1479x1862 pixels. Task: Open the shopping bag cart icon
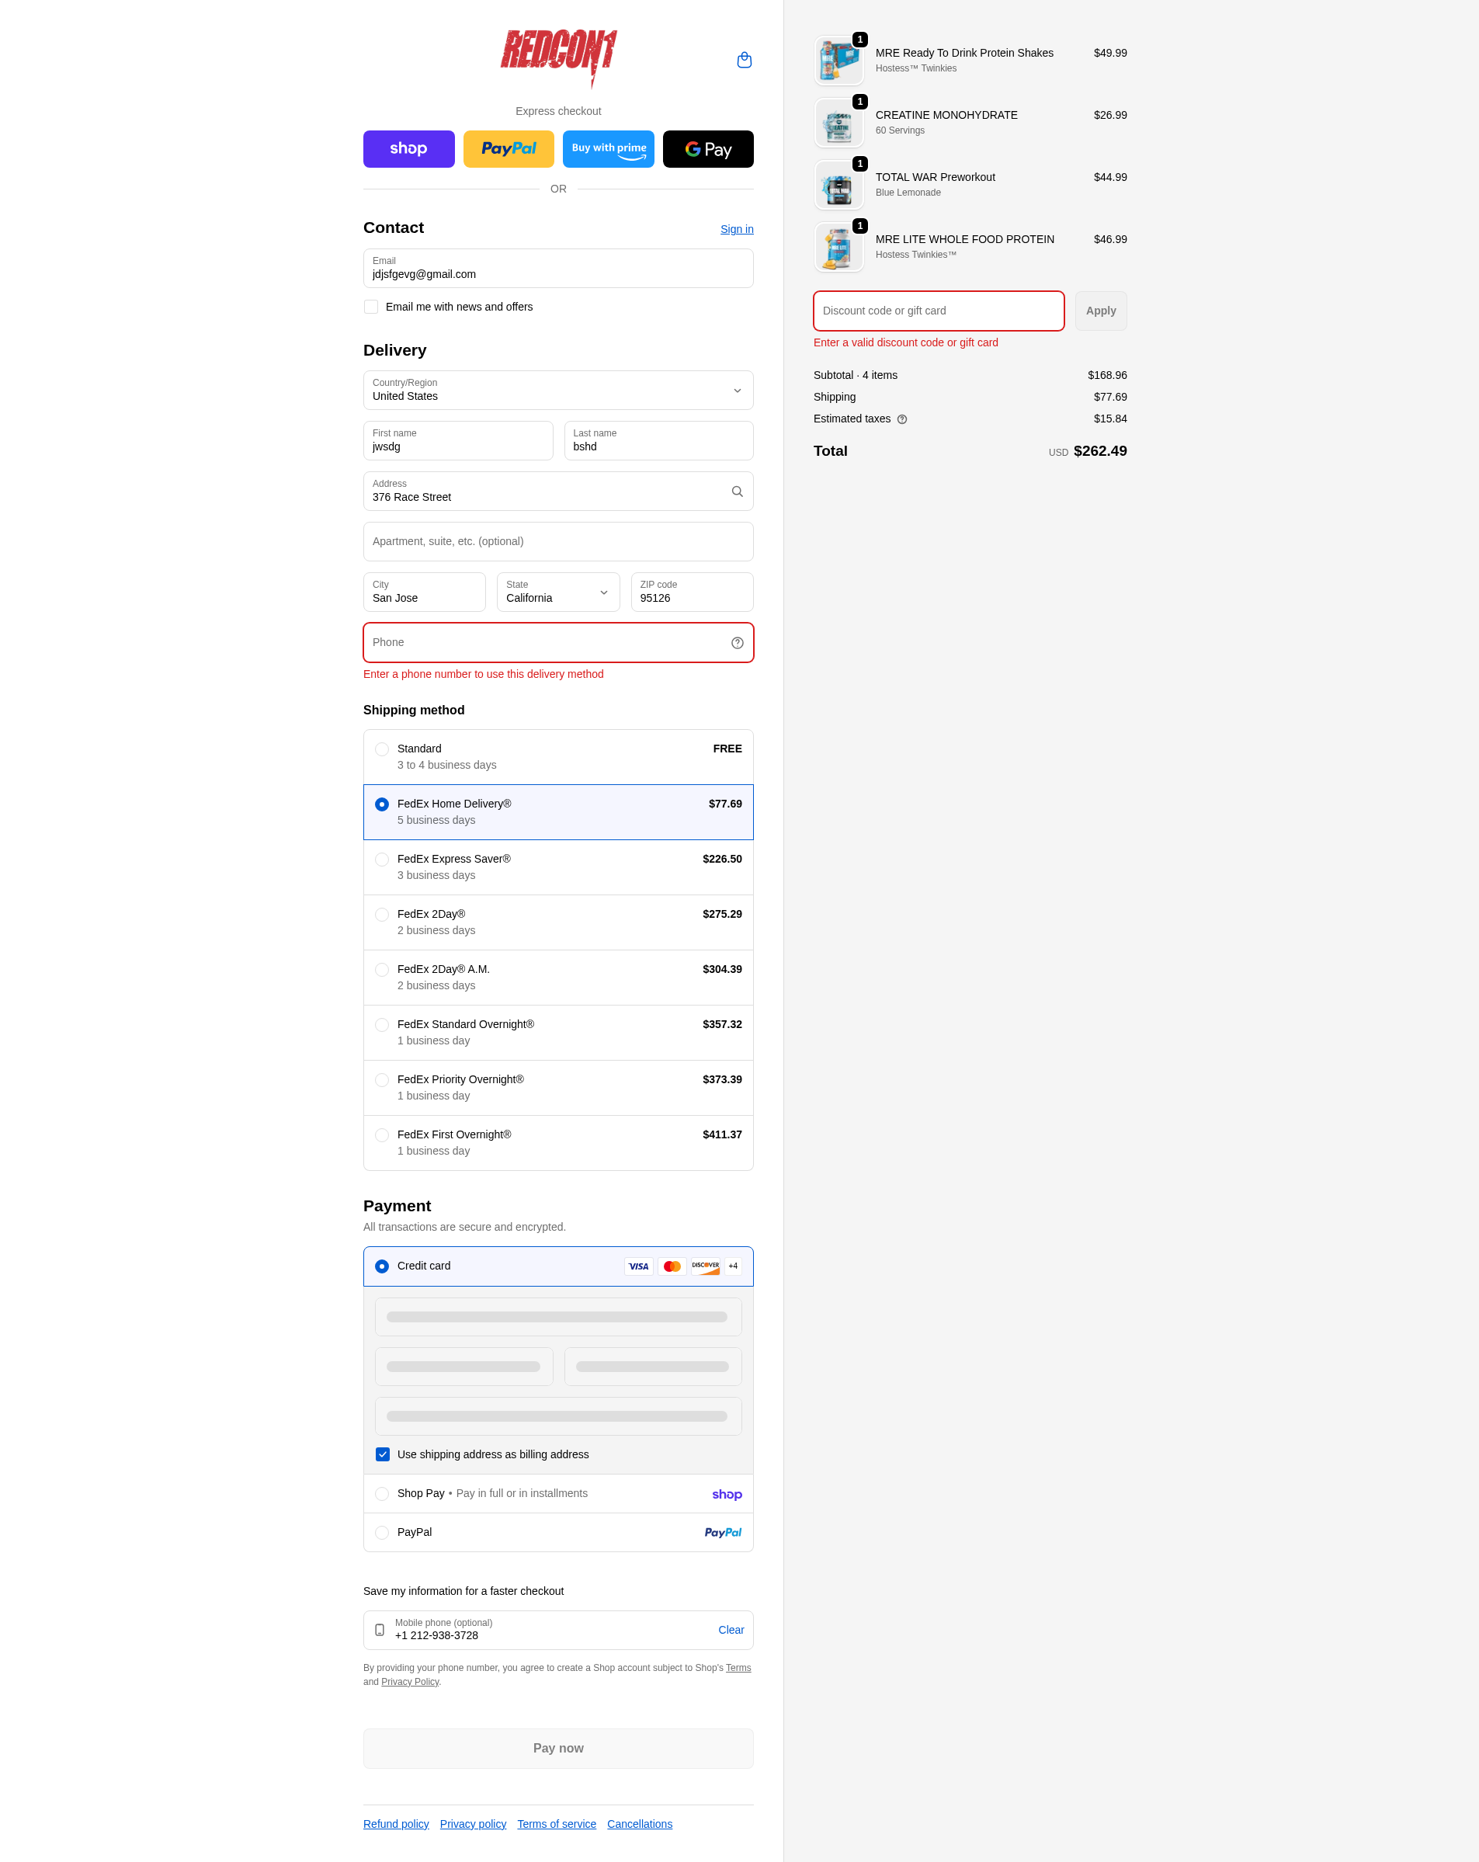click(744, 60)
